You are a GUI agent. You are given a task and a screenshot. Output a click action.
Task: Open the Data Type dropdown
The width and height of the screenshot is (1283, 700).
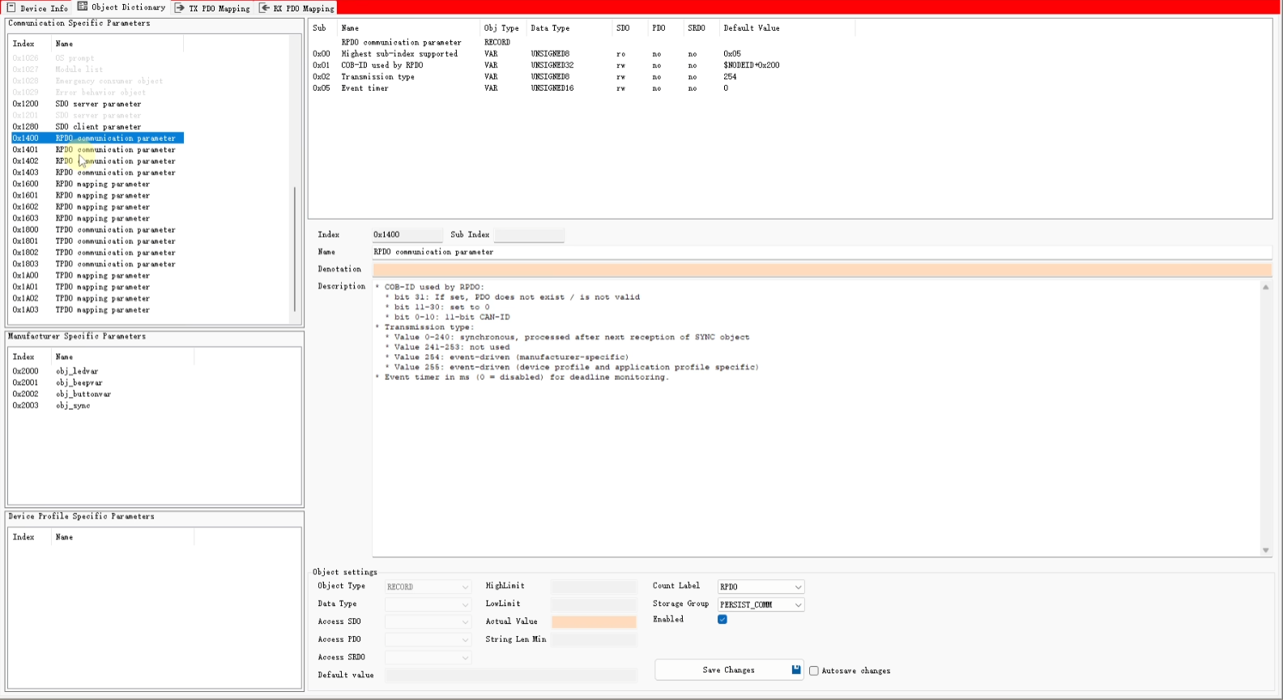pyautogui.click(x=428, y=604)
